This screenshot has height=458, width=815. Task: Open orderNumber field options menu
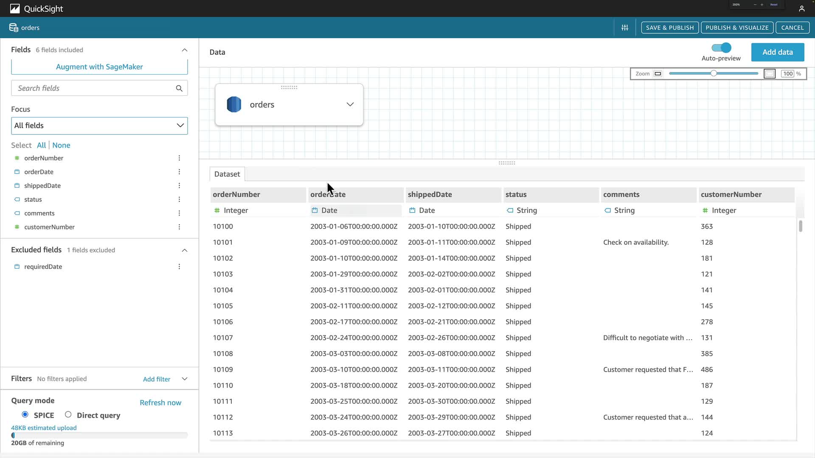pyautogui.click(x=179, y=158)
